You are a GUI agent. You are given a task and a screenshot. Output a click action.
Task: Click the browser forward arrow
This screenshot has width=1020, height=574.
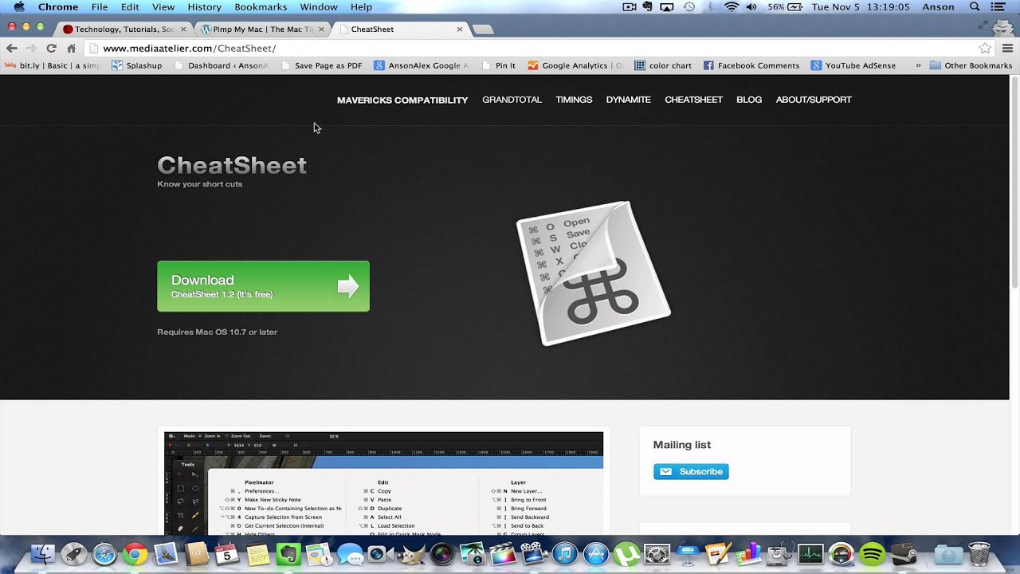tap(31, 48)
